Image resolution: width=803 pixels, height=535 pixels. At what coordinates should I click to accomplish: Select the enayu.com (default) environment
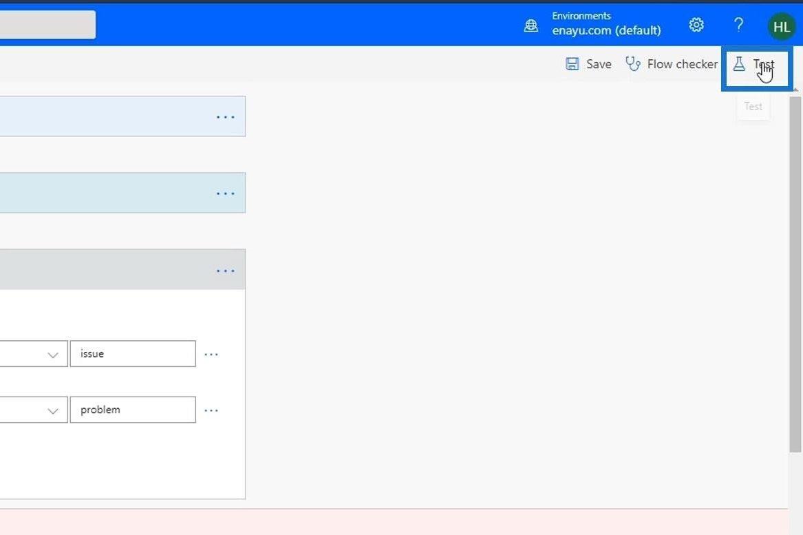click(606, 31)
